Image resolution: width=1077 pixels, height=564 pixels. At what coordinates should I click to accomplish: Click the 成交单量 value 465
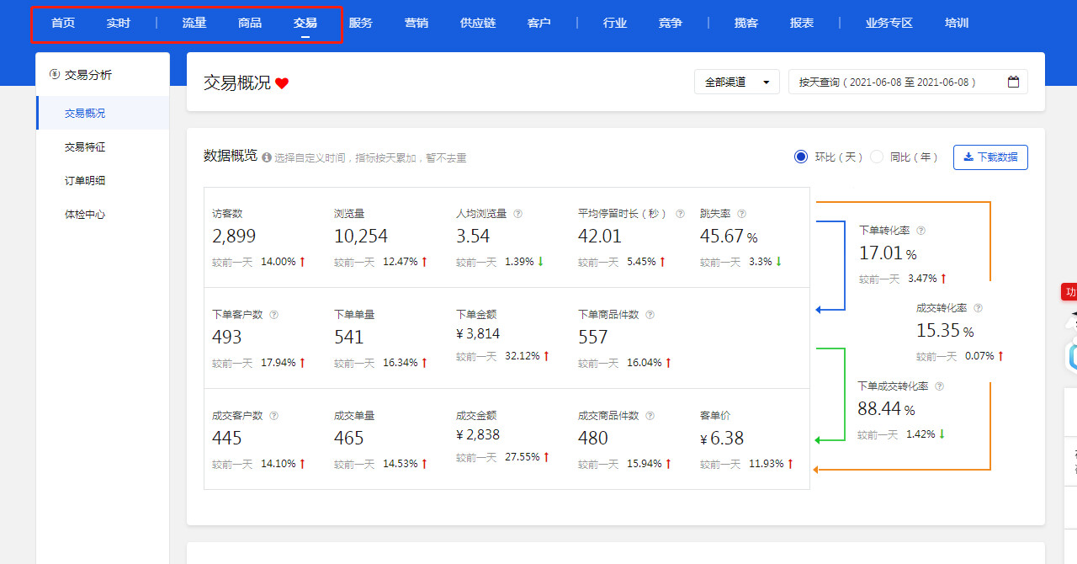(x=349, y=439)
